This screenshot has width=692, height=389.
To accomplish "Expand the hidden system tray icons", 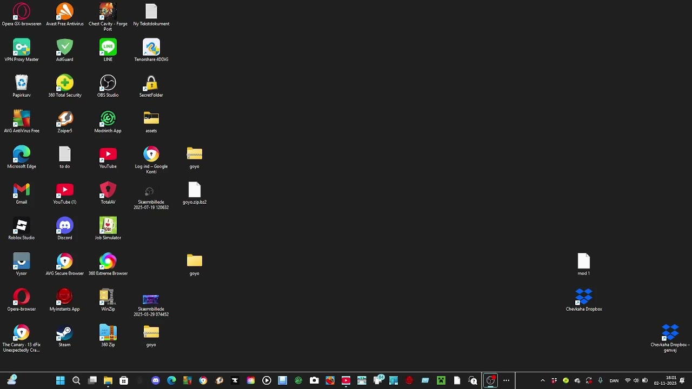I will 543,381.
